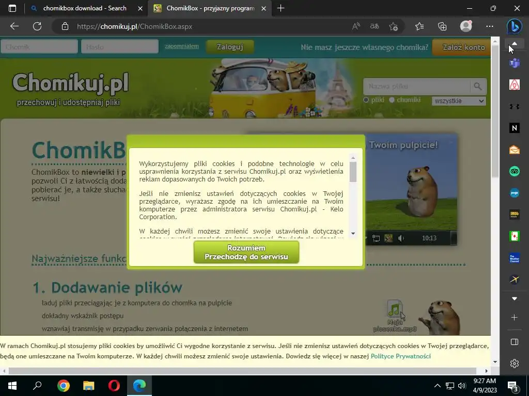Image resolution: width=529 pixels, height=396 pixels.
Task: Click the Chomikuj.pl logo
Action: 70,83
